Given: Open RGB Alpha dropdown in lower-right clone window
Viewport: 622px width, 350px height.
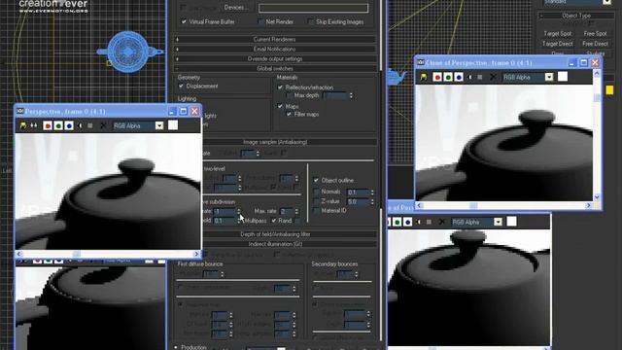Looking at the screenshot, I should (x=498, y=223).
